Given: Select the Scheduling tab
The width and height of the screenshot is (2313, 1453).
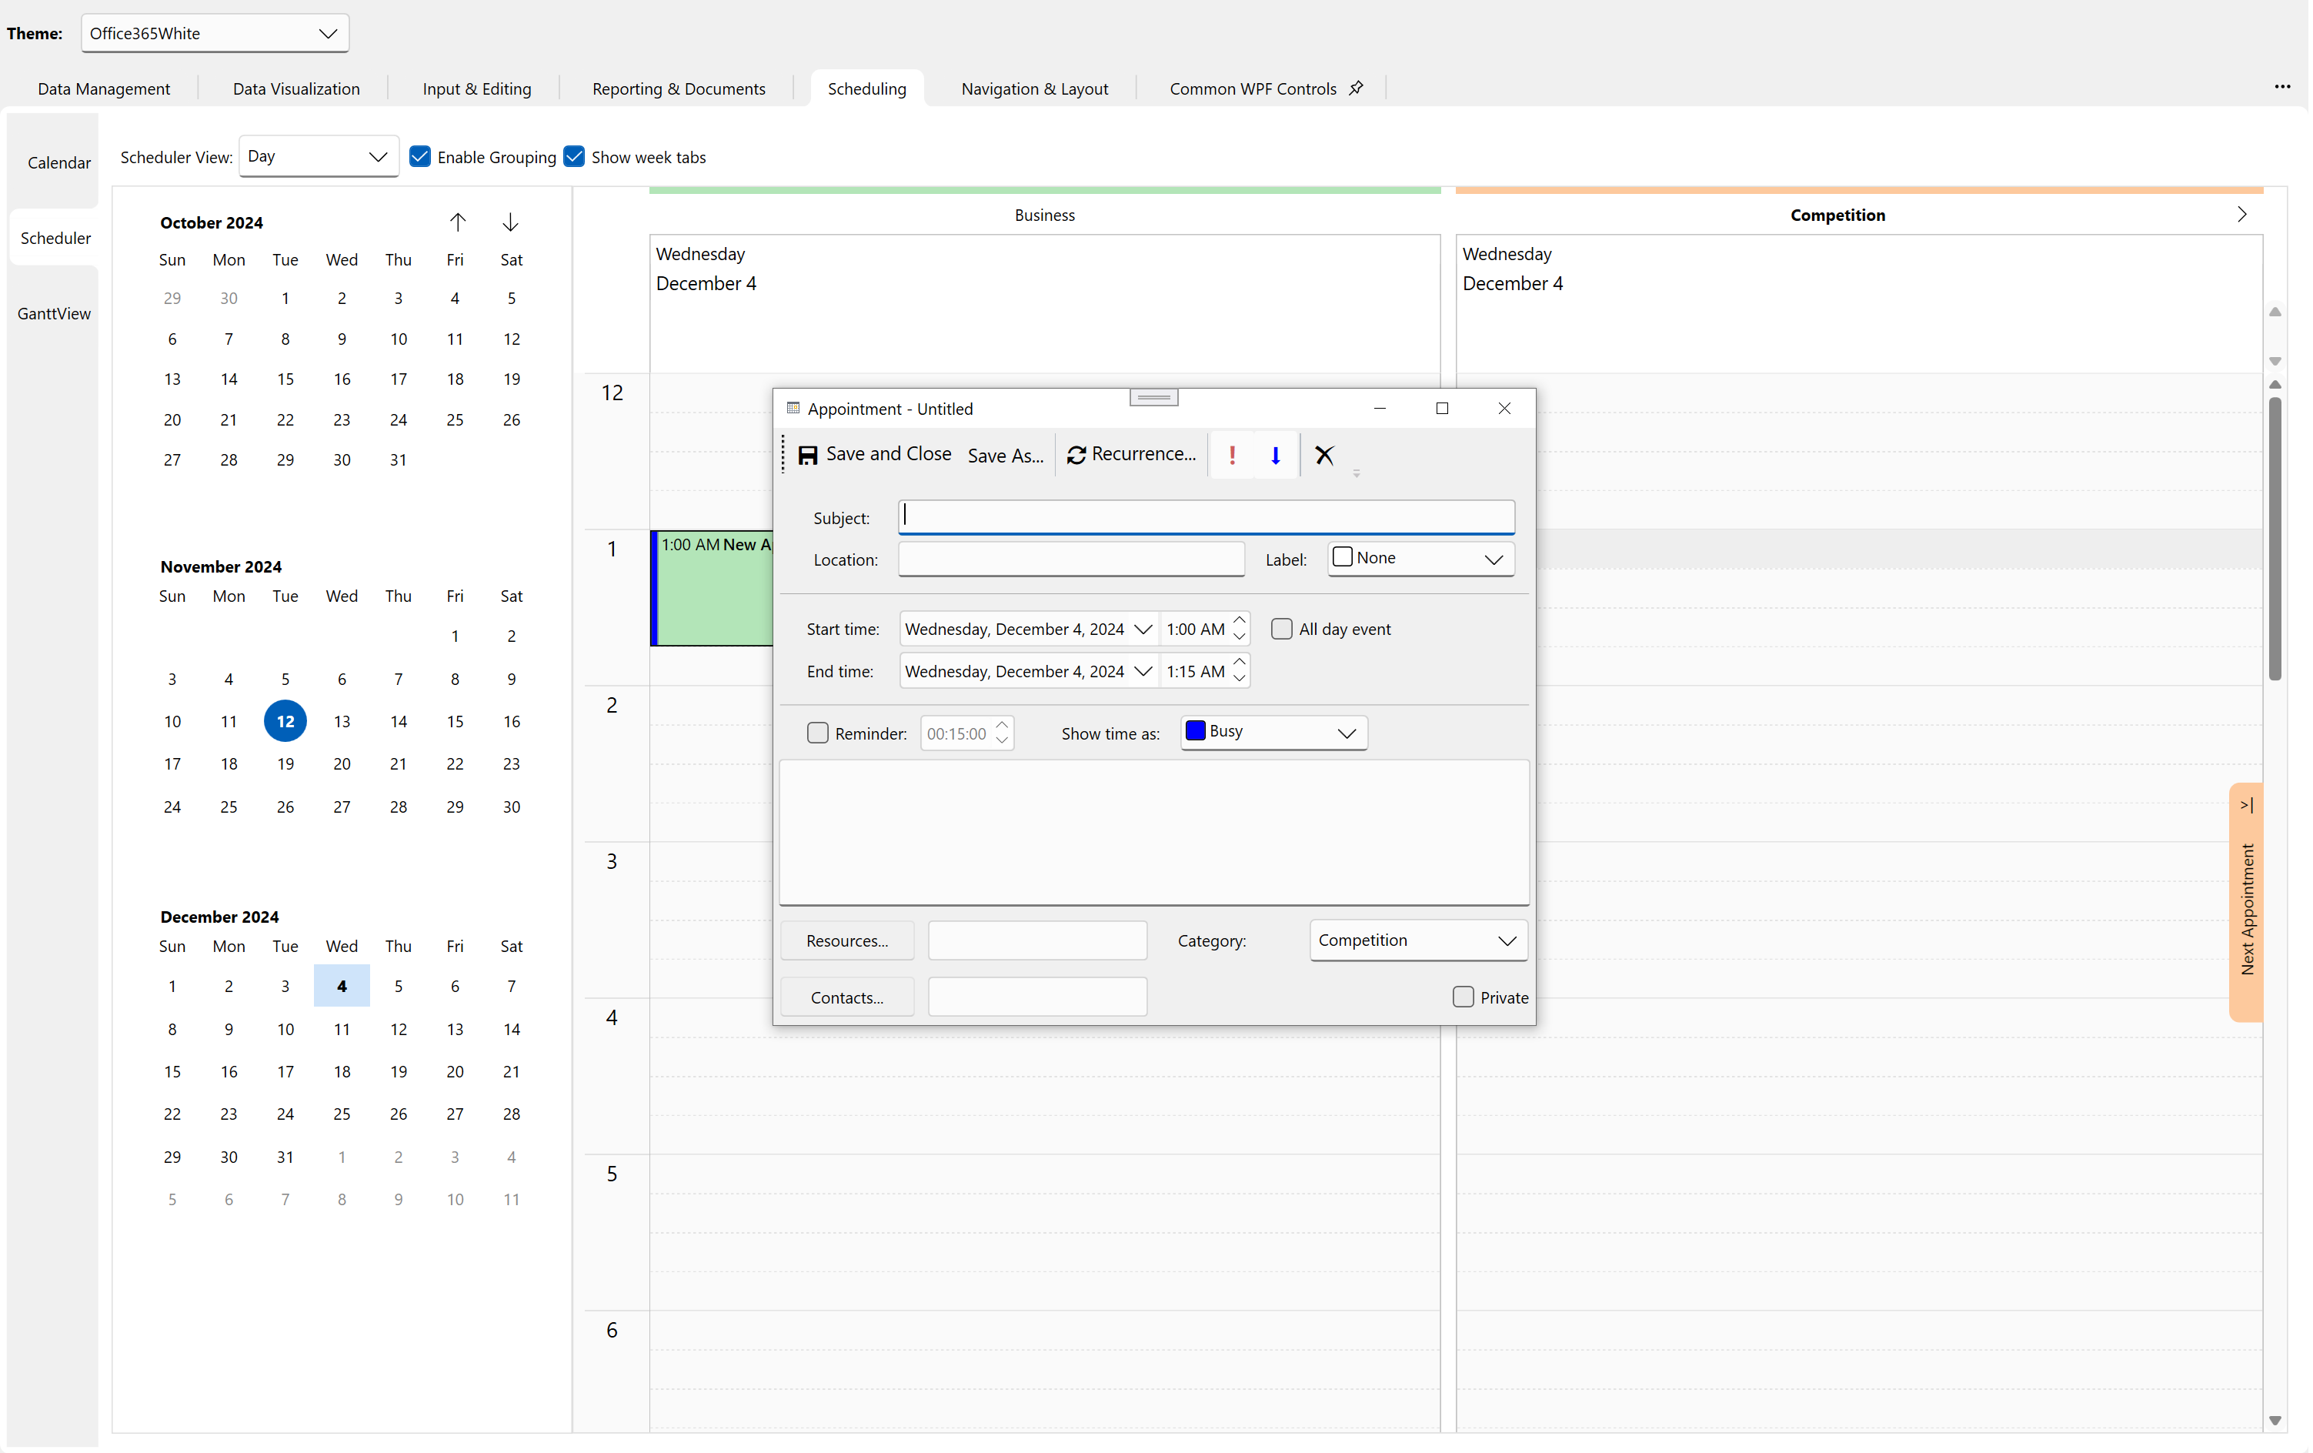Looking at the screenshot, I should coord(866,89).
